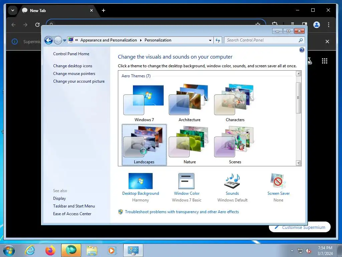Open Control Panel Home
The width and height of the screenshot is (342, 257).
pos(71,54)
